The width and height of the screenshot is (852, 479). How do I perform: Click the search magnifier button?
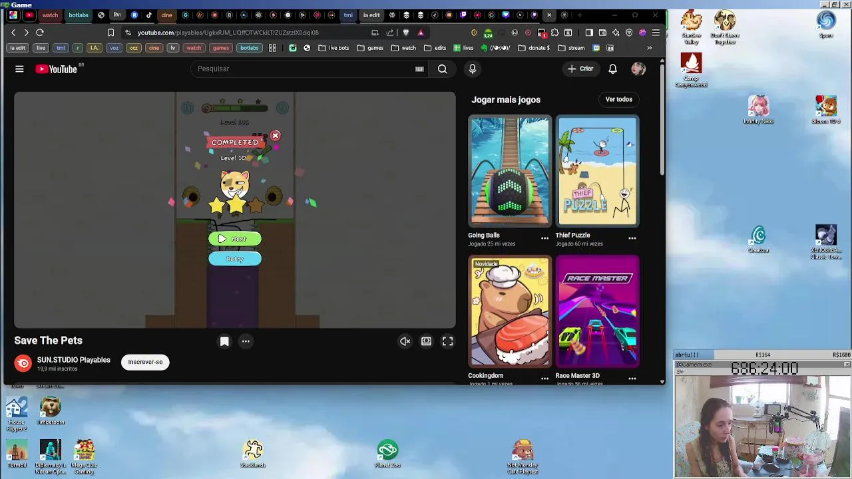click(x=442, y=69)
